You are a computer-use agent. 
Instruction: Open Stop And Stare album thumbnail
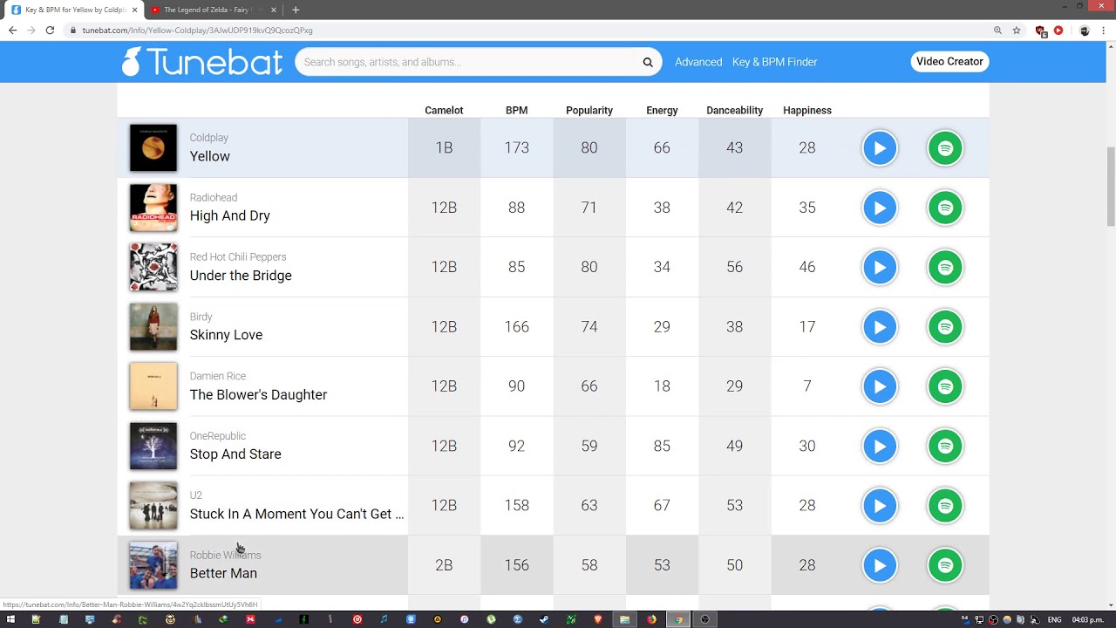coord(153,446)
